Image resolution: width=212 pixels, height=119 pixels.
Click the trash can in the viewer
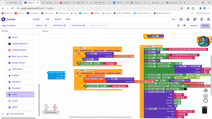(205, 110)
